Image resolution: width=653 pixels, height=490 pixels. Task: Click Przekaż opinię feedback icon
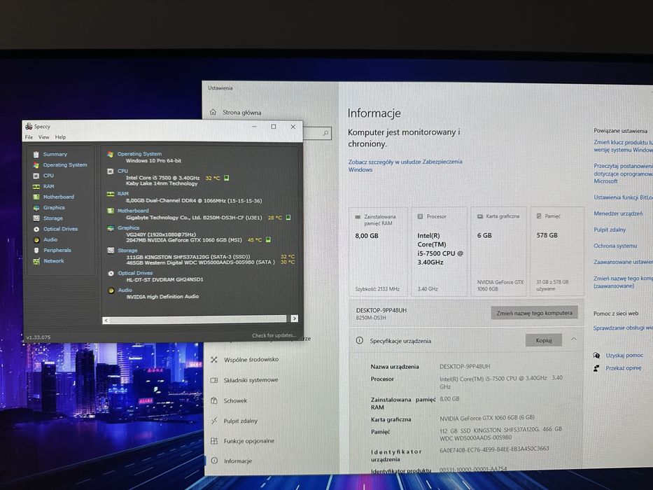[x=596, y=368]
